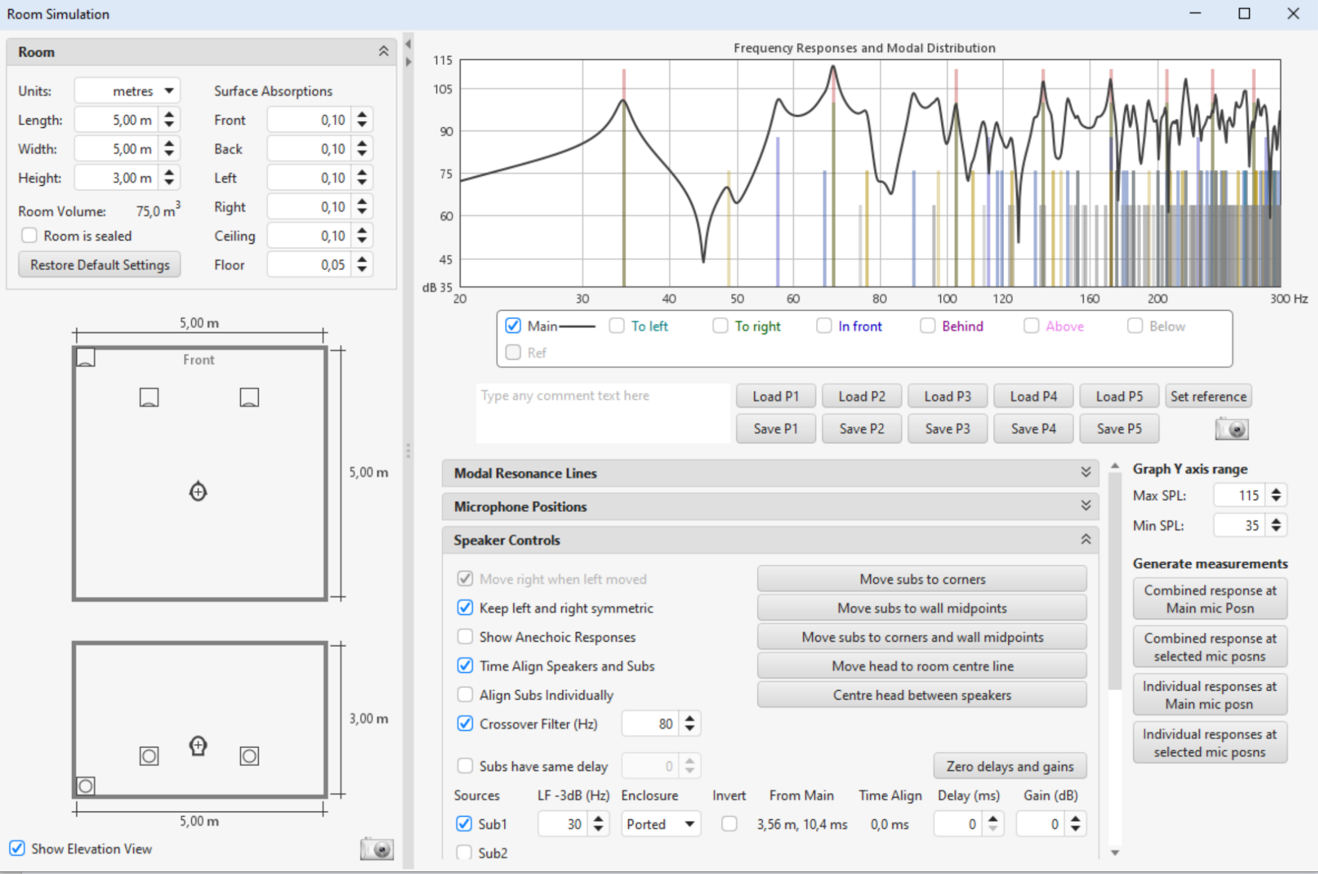Open Sub1 Enclosure dropdown

(x=660, y=824)
